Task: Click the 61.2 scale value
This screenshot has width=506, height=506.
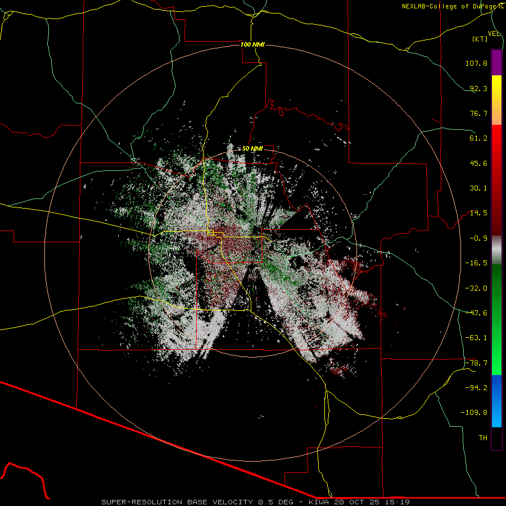Action: click(478, 138)
